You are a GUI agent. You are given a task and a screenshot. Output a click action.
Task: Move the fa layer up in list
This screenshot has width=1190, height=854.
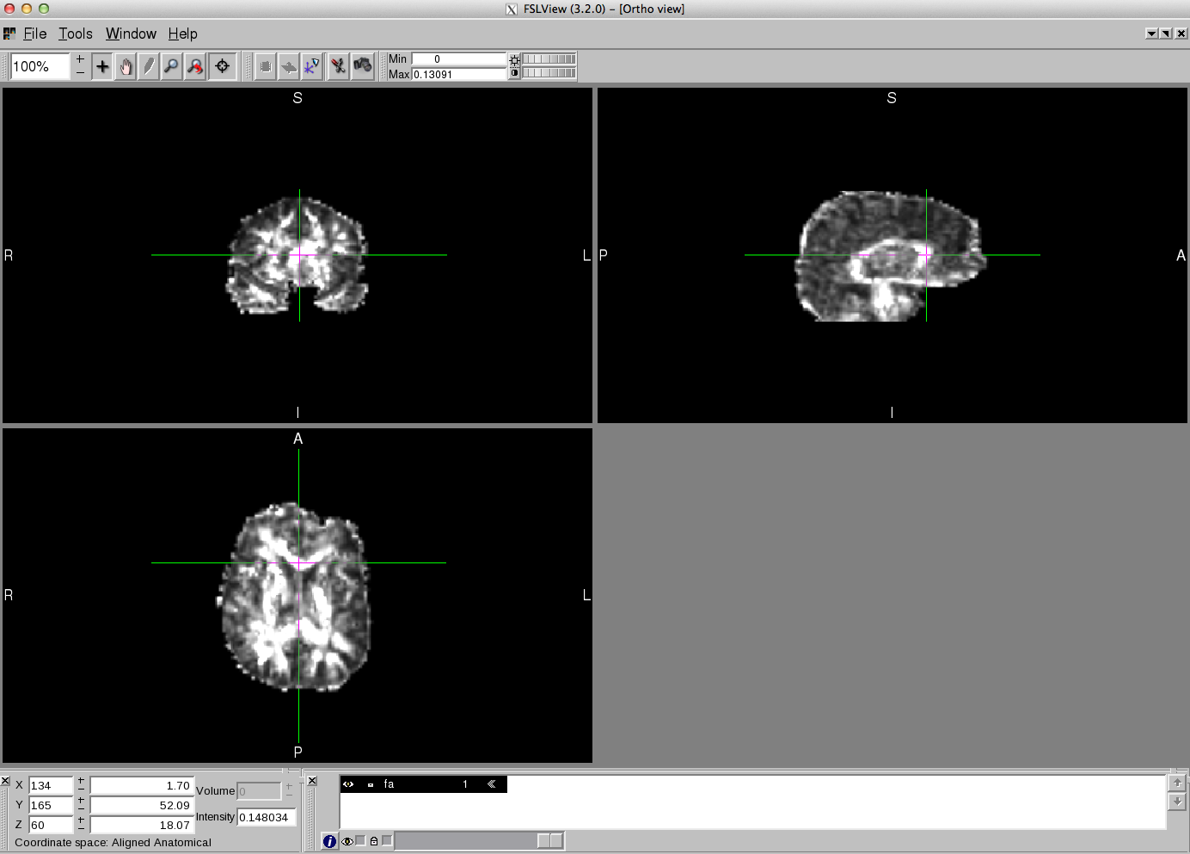point(1177,783)
